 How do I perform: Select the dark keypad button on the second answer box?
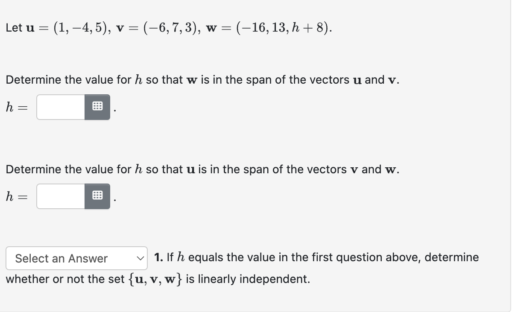click(97, 196)
